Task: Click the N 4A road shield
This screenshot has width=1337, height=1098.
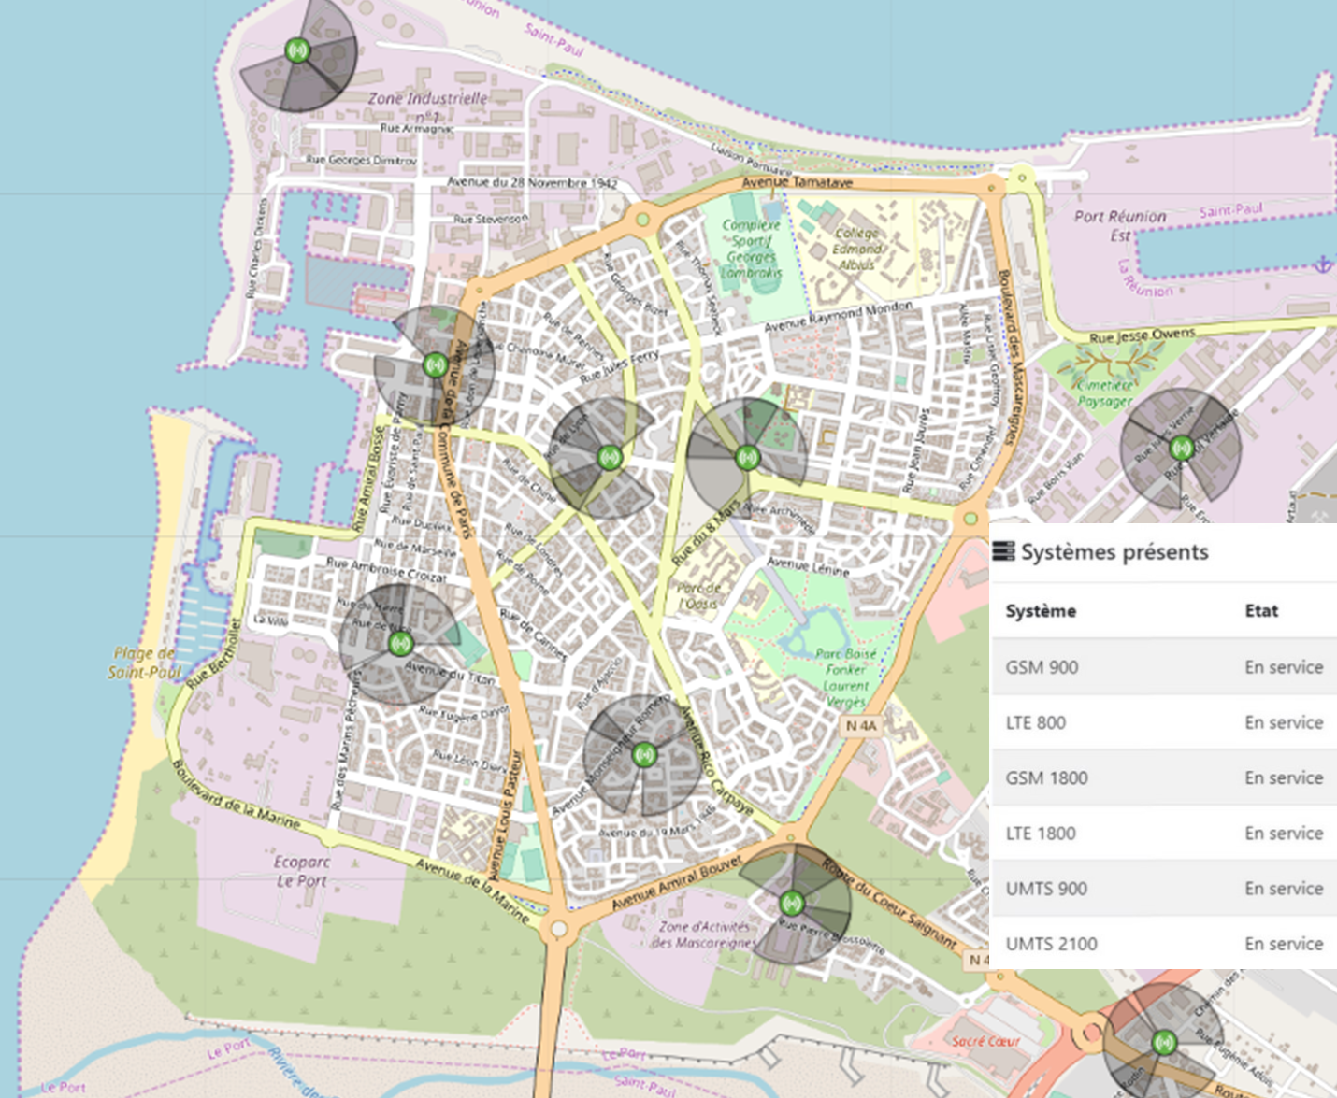Action: click(x=860, y=726)
